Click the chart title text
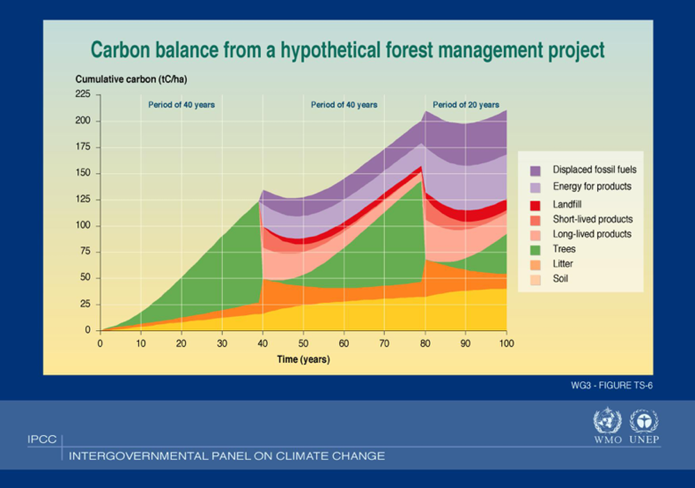The height and width of the screenshot is (488, 695). click(348, 50)
